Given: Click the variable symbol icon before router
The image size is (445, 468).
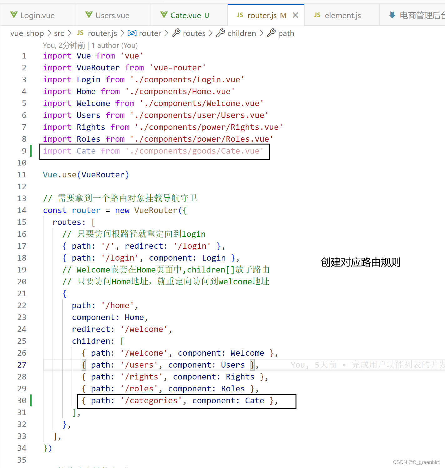Looking at the screenshot, I should pos(132,33).
